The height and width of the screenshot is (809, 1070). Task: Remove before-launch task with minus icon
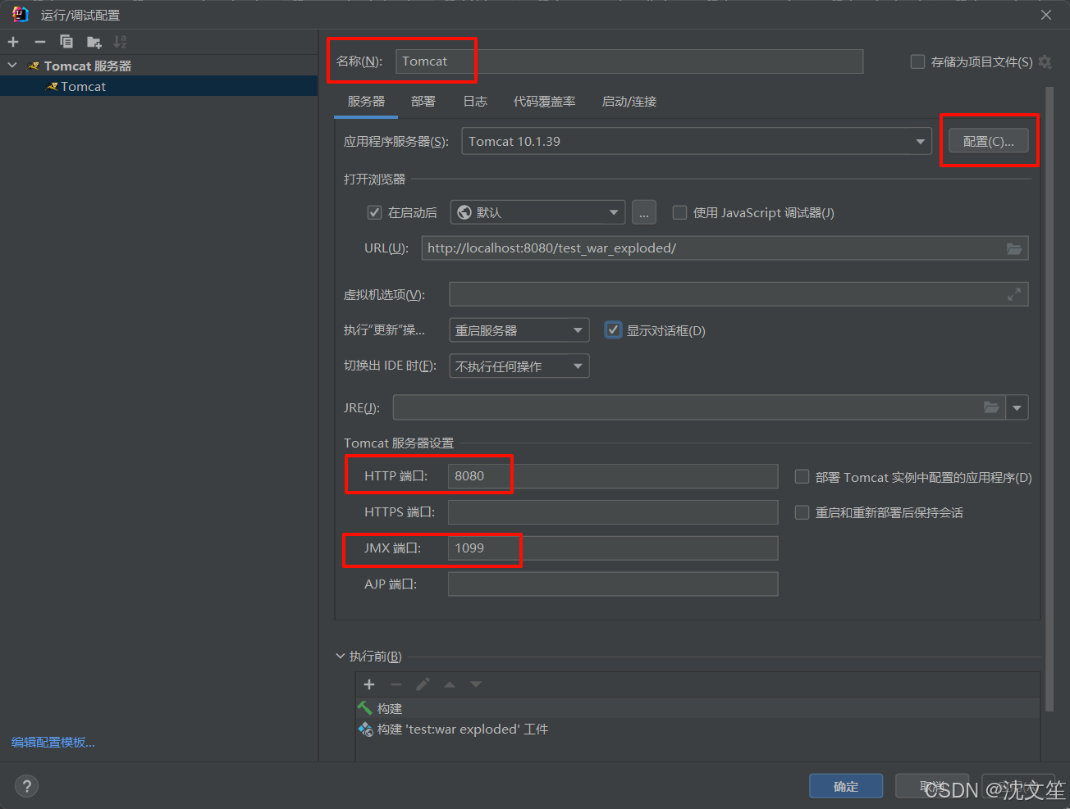coord(396,684)
